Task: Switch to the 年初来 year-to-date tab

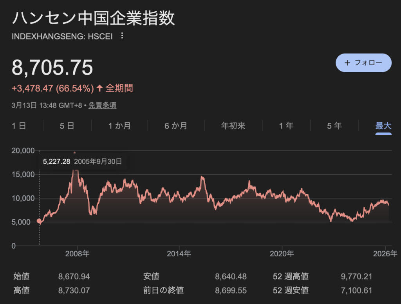Action: (x=233, y=126)
